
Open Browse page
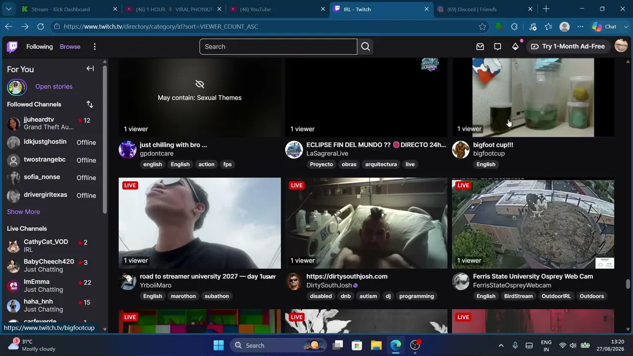click(70, 46)
